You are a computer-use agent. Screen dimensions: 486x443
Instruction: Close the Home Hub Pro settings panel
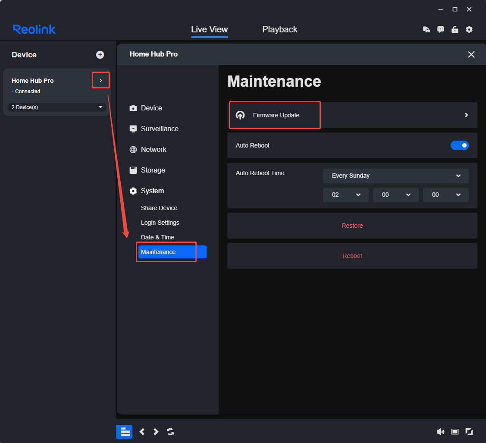[471, 54]
